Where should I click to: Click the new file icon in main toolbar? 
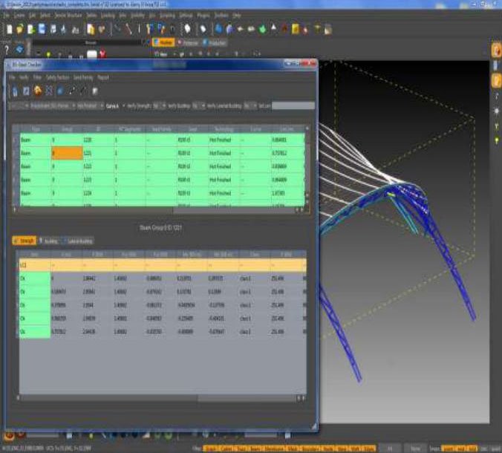(9, 30)
